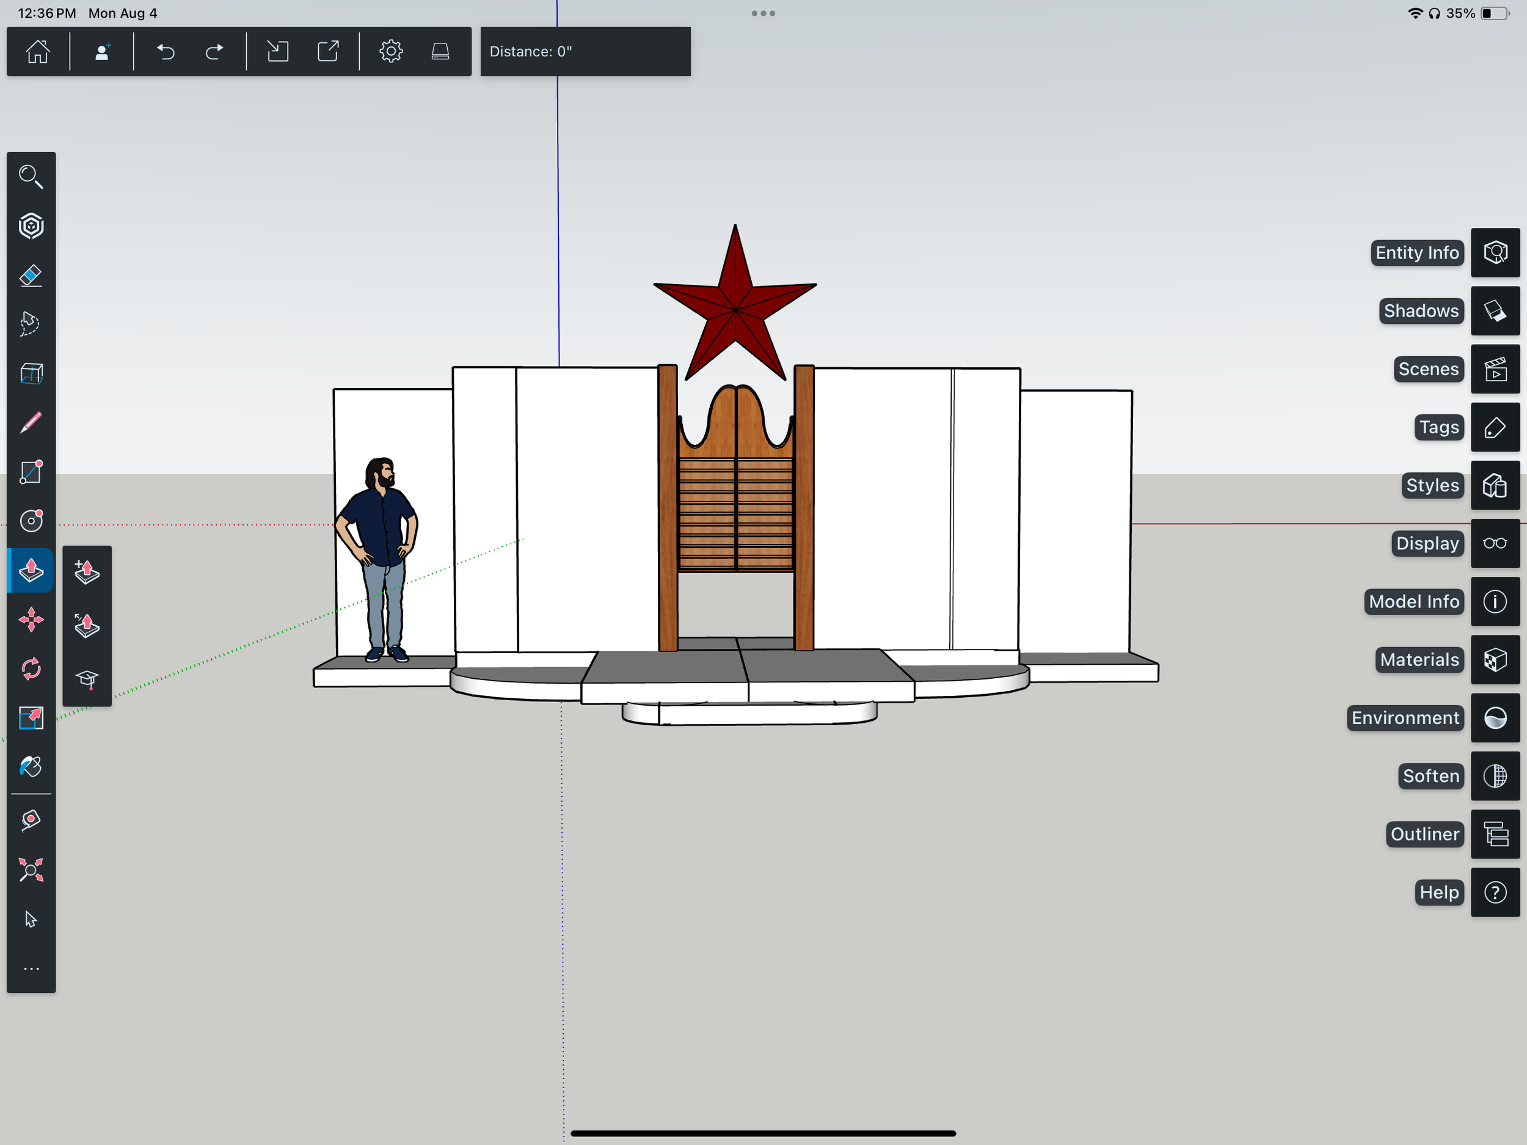The width and height of the screenshot is (1527, 1145).
Task: Open the search magnifier tool
Action: [x=31, y=177]
